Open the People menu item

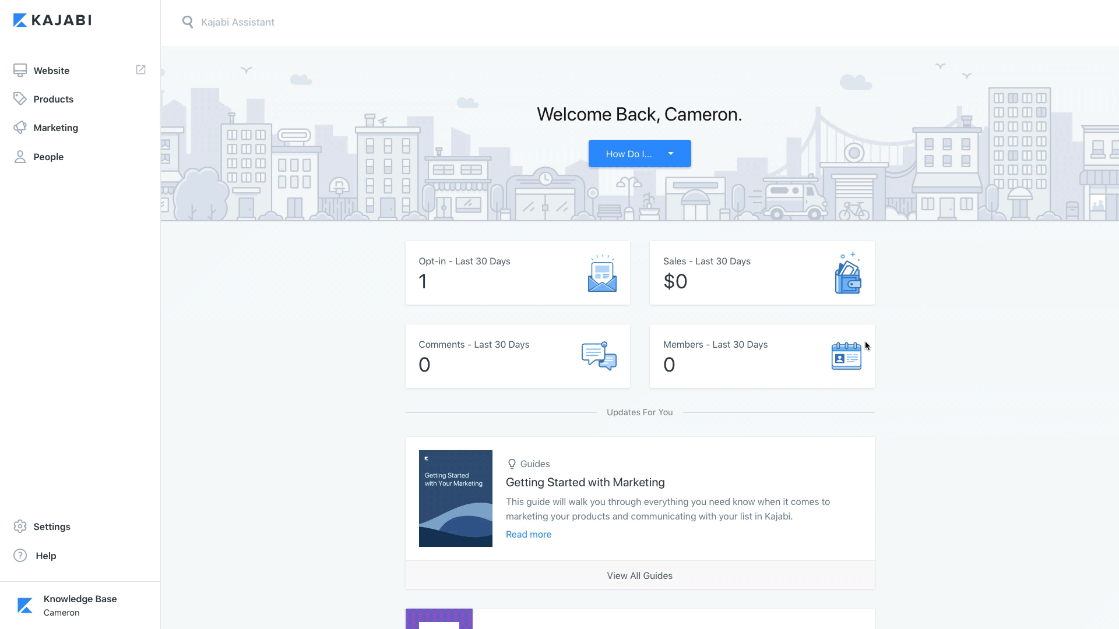click(48, 157)
